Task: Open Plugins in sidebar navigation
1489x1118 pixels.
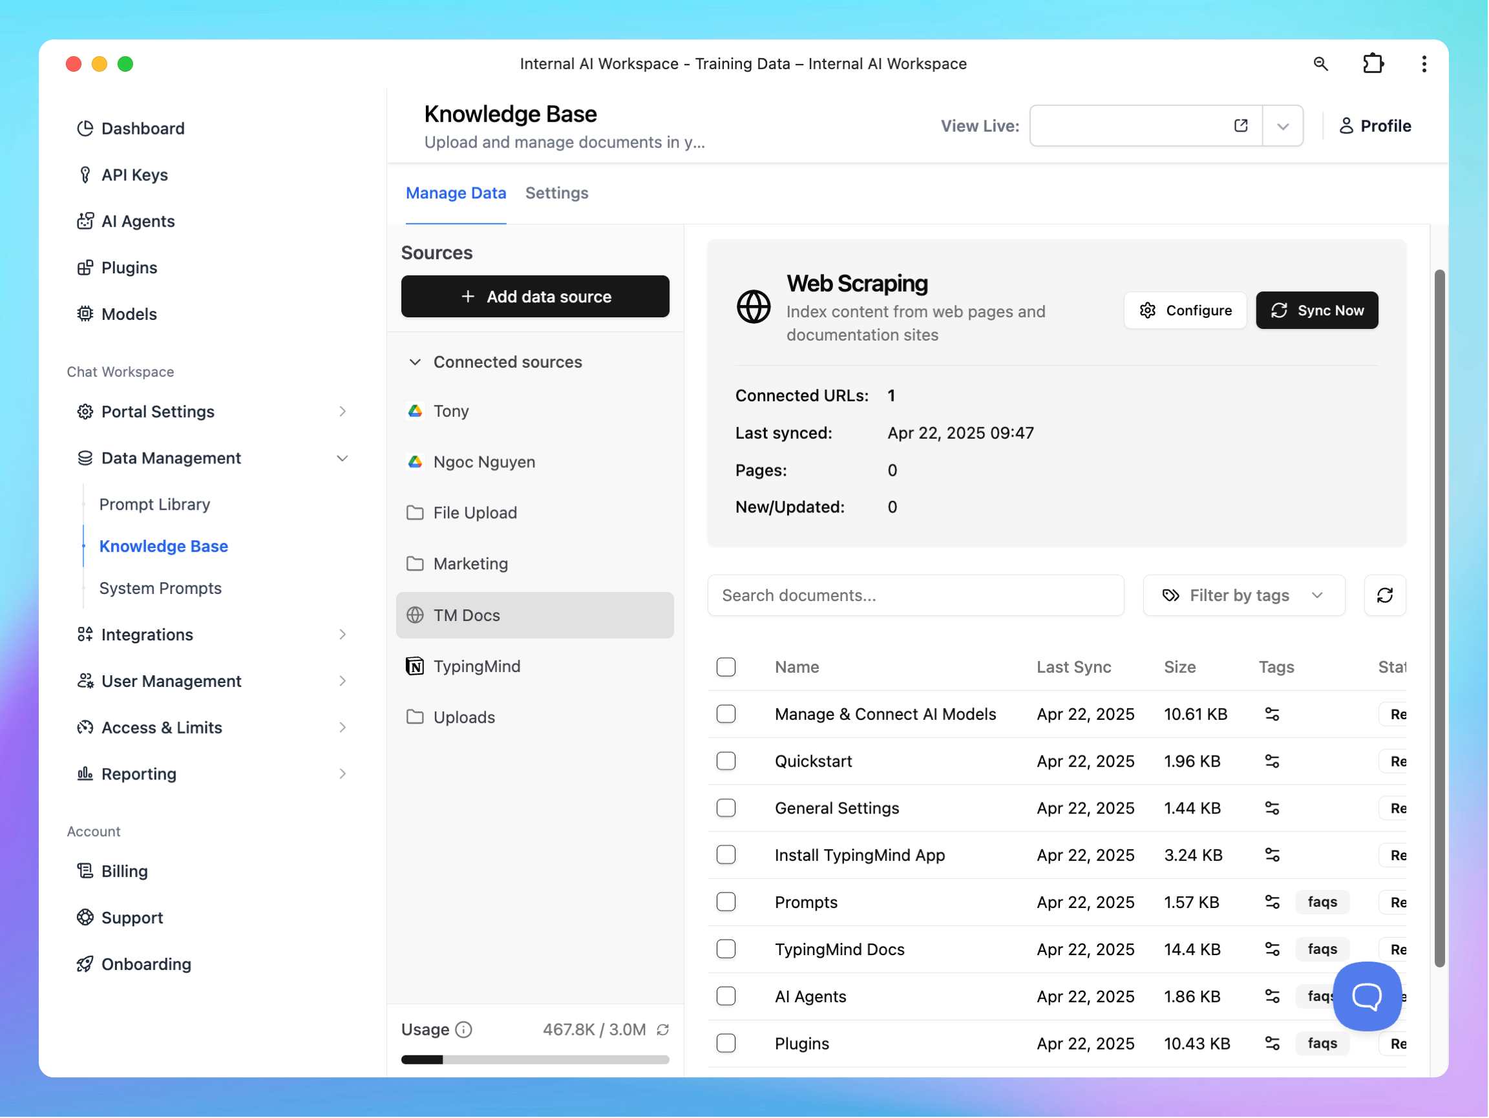Action: coord(117,268)
